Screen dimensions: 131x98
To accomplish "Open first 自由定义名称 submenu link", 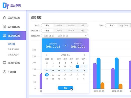I will click(13, 49).
